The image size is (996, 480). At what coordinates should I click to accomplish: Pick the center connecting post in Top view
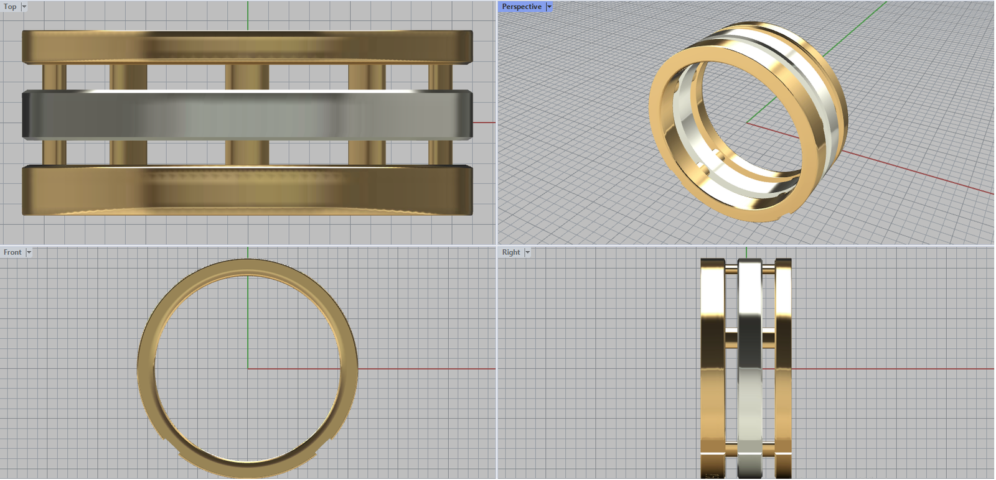click(247, 78)
